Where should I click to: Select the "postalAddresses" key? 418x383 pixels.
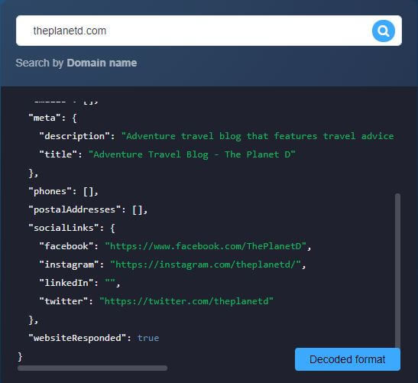(x=75, y=209)
